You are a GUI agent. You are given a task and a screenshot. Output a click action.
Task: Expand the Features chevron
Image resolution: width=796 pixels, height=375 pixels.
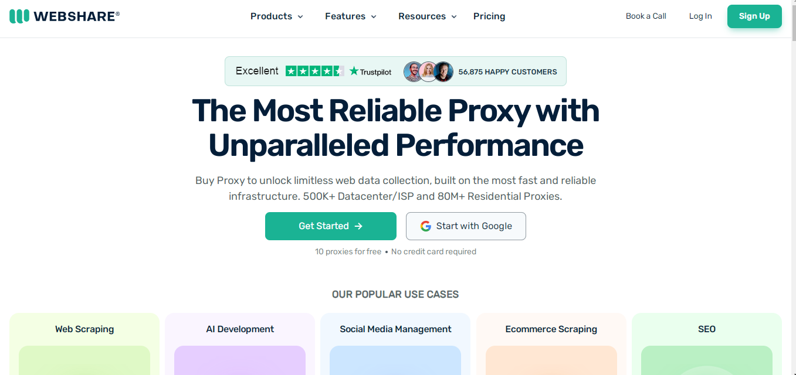click(x=374, y=17)
